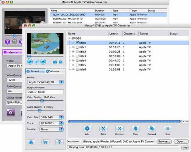Click the Output filename DVD10-title0 field
This screenshot has width=191, height=152.
click(45, 92)
